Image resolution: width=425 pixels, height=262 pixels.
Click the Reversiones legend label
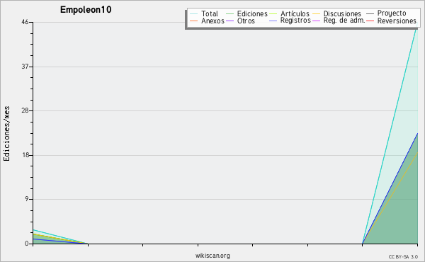pos(397,21)
